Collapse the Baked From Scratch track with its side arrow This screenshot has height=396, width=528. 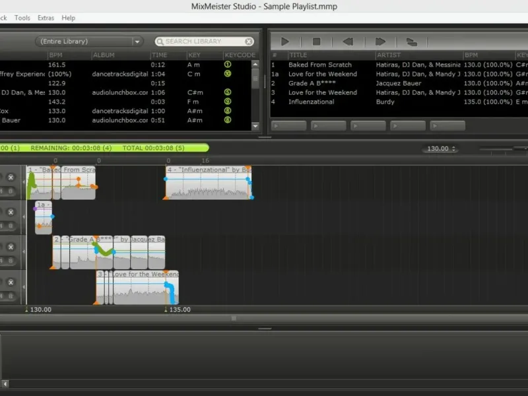click(24, 182)
